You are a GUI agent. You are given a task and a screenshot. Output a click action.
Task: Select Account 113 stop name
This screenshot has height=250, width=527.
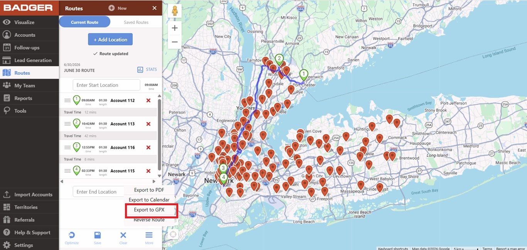pos(122,124)
